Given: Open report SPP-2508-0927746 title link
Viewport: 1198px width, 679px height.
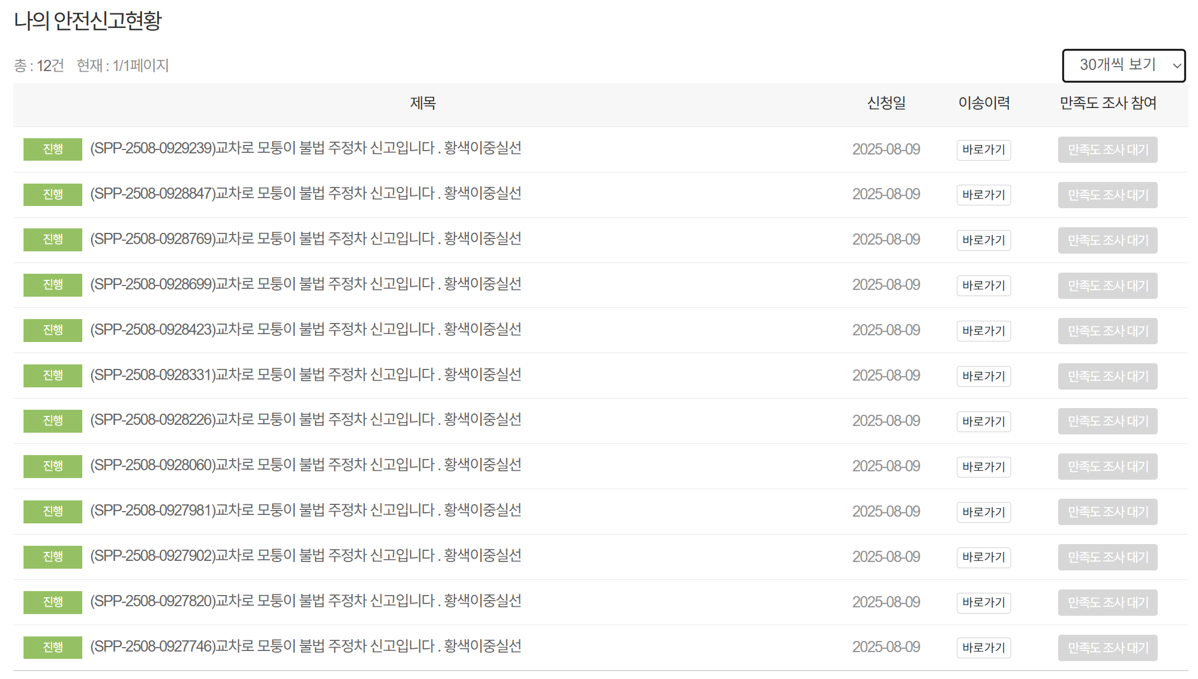Looking at the screenshot, I should (306, 647).
